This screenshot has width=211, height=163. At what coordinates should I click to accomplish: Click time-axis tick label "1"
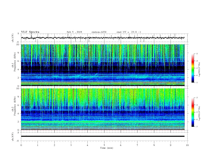[x=38, y=145]
